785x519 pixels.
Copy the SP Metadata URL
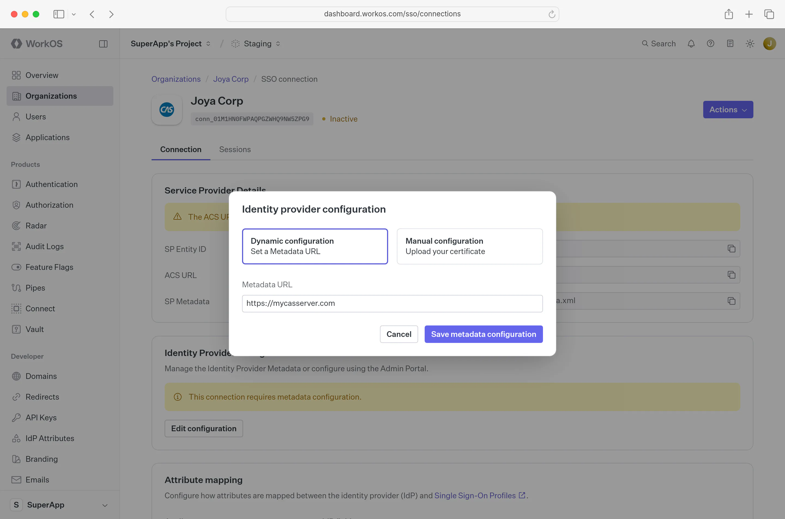coord(731,301)
